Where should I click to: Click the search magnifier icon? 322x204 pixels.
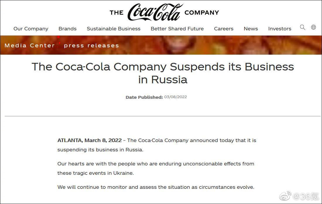pos(302,27)
